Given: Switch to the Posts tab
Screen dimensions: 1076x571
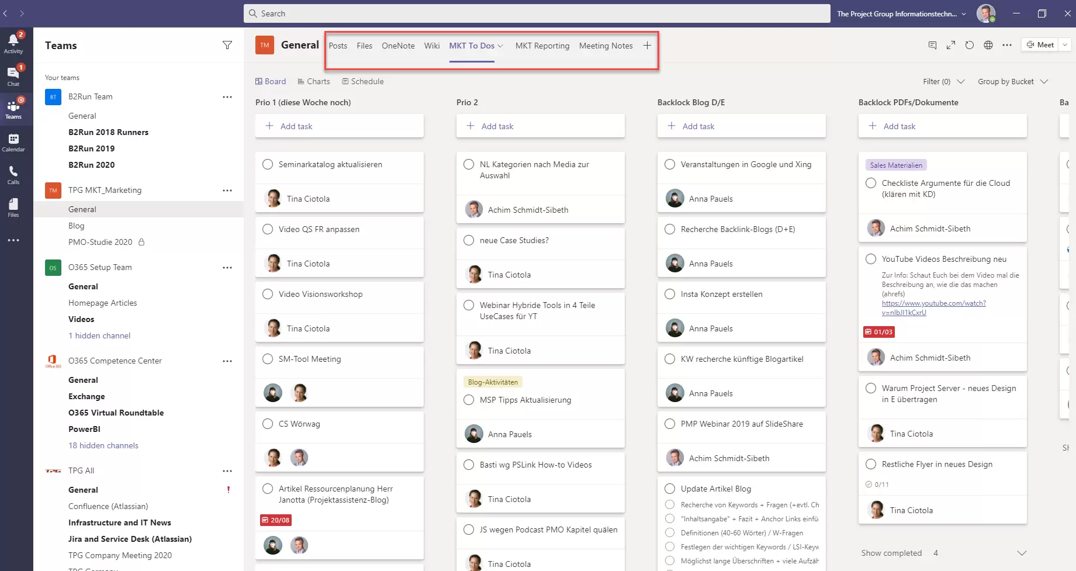Looking at the screenshot, I should (338, 46).
